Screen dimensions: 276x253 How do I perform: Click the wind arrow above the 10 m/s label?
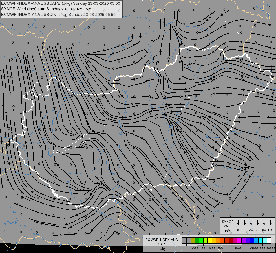245,222
